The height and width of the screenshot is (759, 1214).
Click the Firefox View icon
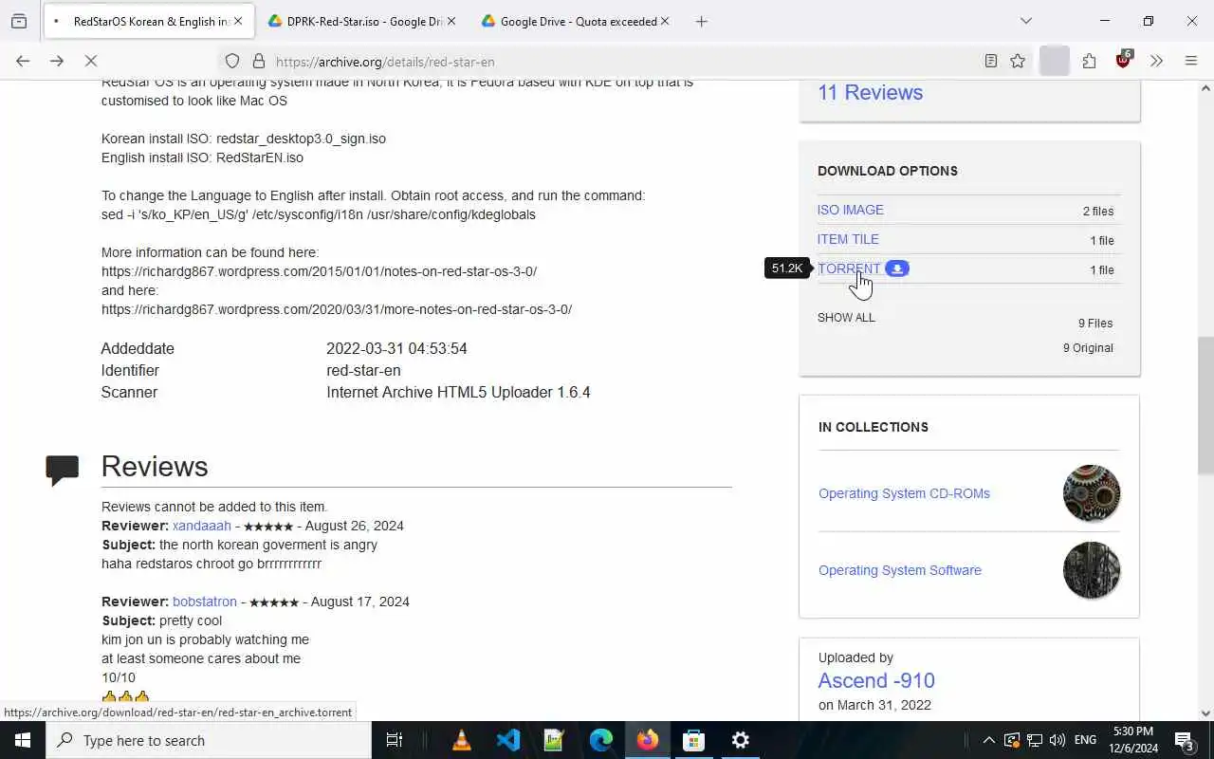tap(19, 21)
